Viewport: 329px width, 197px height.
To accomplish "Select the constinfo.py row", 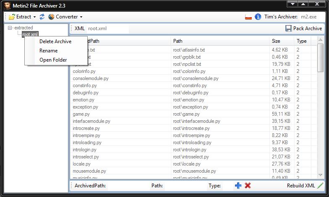I will pyautogui.click(x=193, y=86).
